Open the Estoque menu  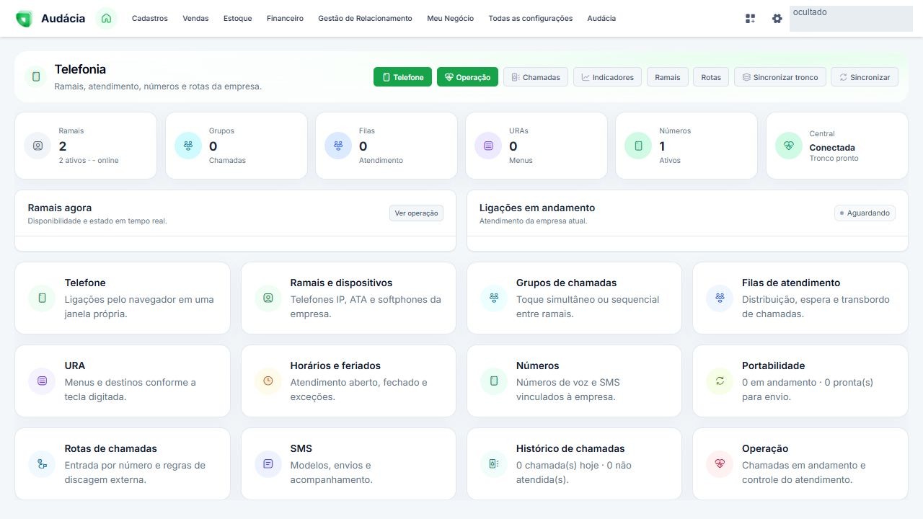pos(238,19)
